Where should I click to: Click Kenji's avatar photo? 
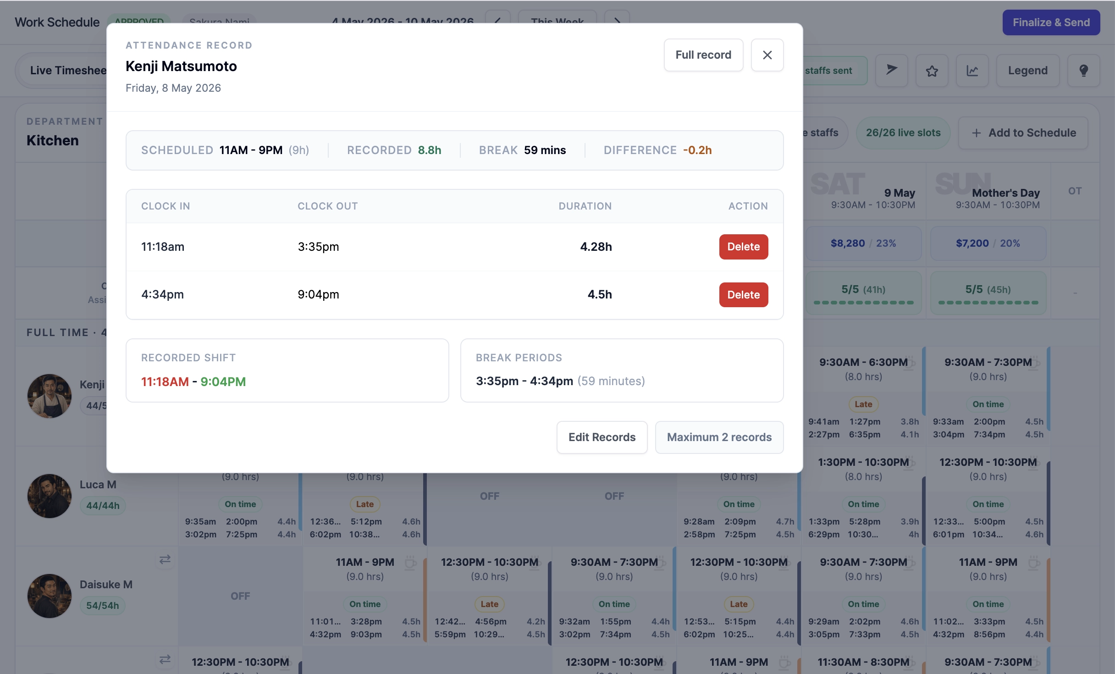[x=50, y=396]
